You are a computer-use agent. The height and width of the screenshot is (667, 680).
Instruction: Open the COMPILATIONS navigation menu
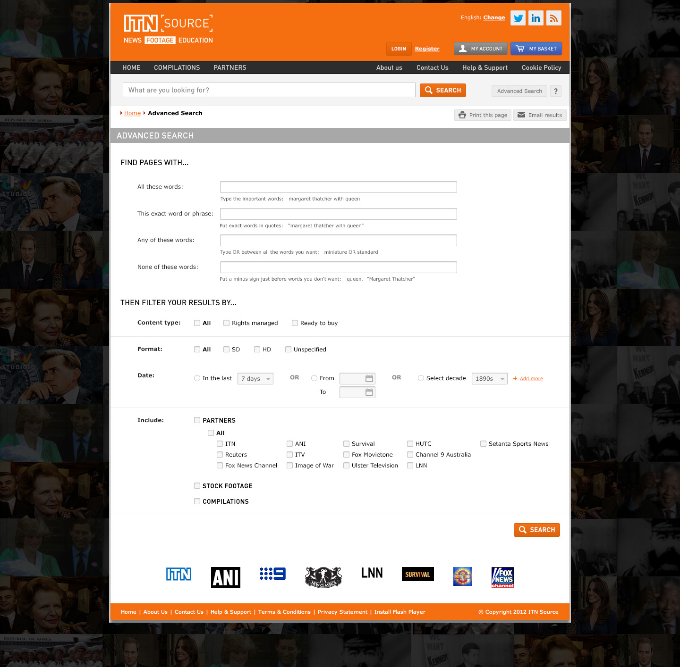point(177,67)
